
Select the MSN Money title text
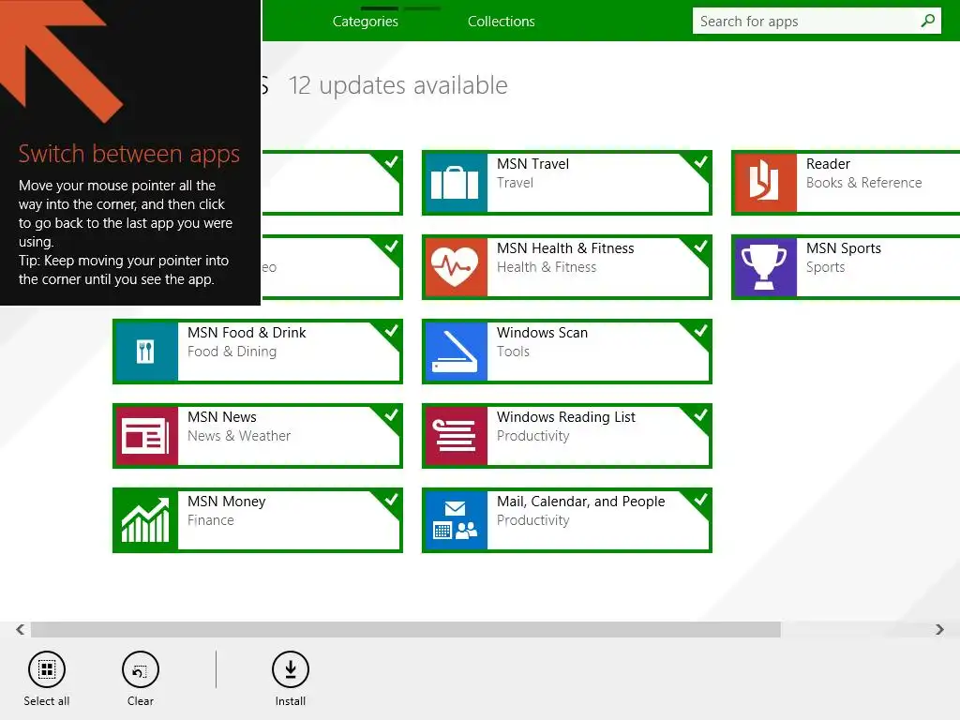227,502
